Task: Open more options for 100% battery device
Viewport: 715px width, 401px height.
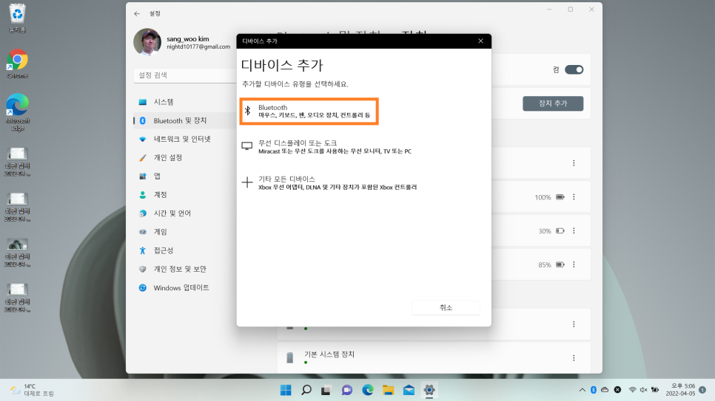Action: (574, 197)
